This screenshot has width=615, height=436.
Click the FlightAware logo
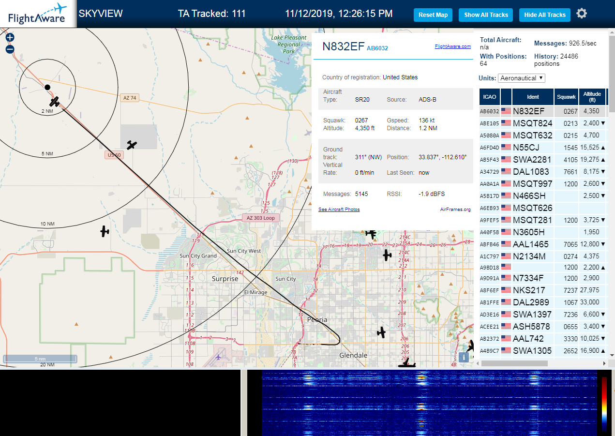pyautogui.click(x=38, y=14)
